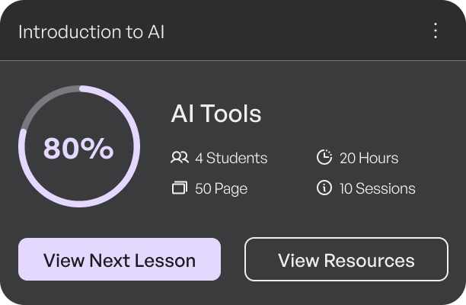Click the pages stack icon
This screenshot has height=305, width=466.
click(x=180, y=188)
